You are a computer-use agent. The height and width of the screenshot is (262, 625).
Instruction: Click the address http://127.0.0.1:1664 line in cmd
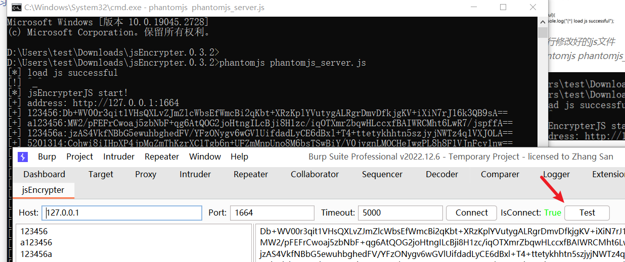click(x=93, y=103)
